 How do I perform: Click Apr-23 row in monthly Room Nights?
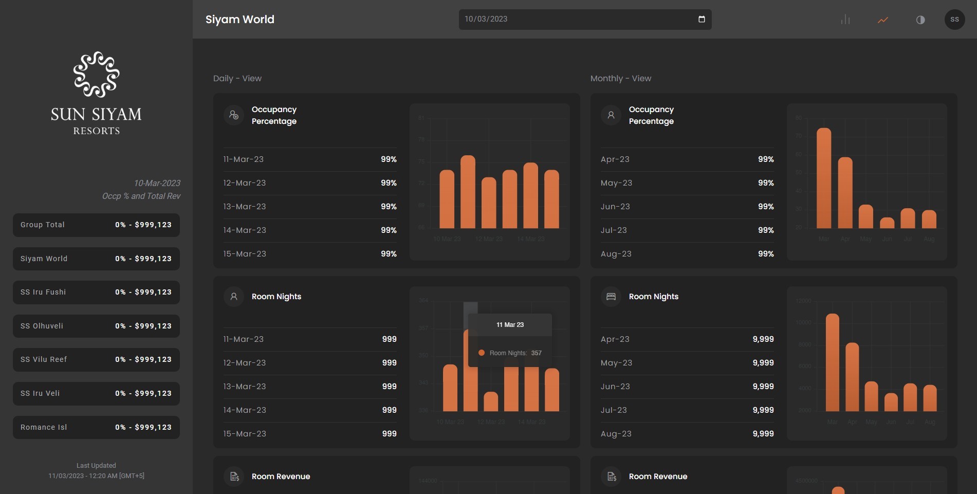[687, 339]
